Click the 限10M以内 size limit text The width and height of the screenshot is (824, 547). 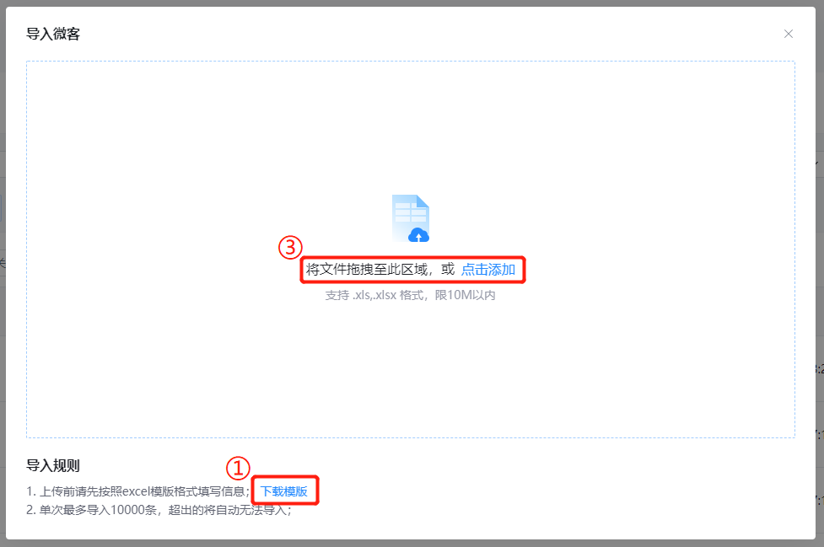pyautogui.click(x=465, y=296)
